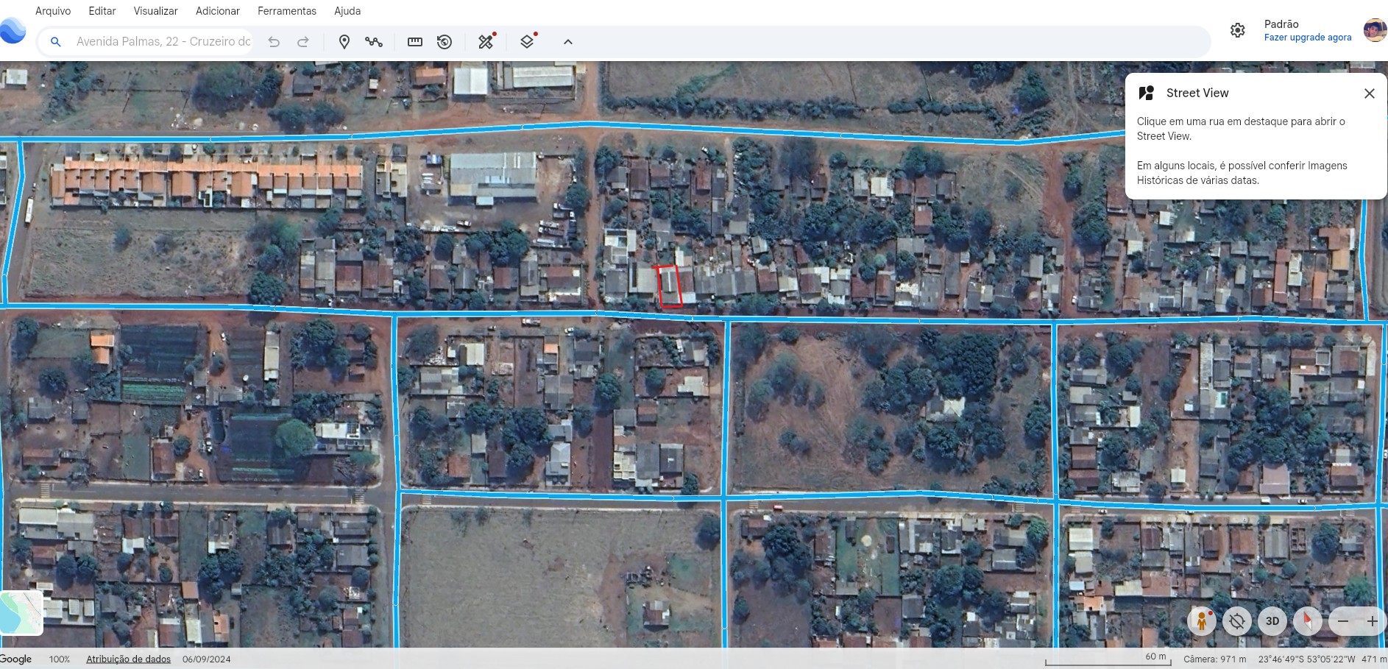Open the Ferramentas menu

[x=287, y=11]
